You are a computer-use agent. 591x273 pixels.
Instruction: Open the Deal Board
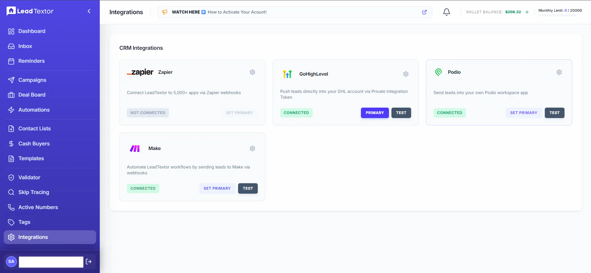(50, 95)
